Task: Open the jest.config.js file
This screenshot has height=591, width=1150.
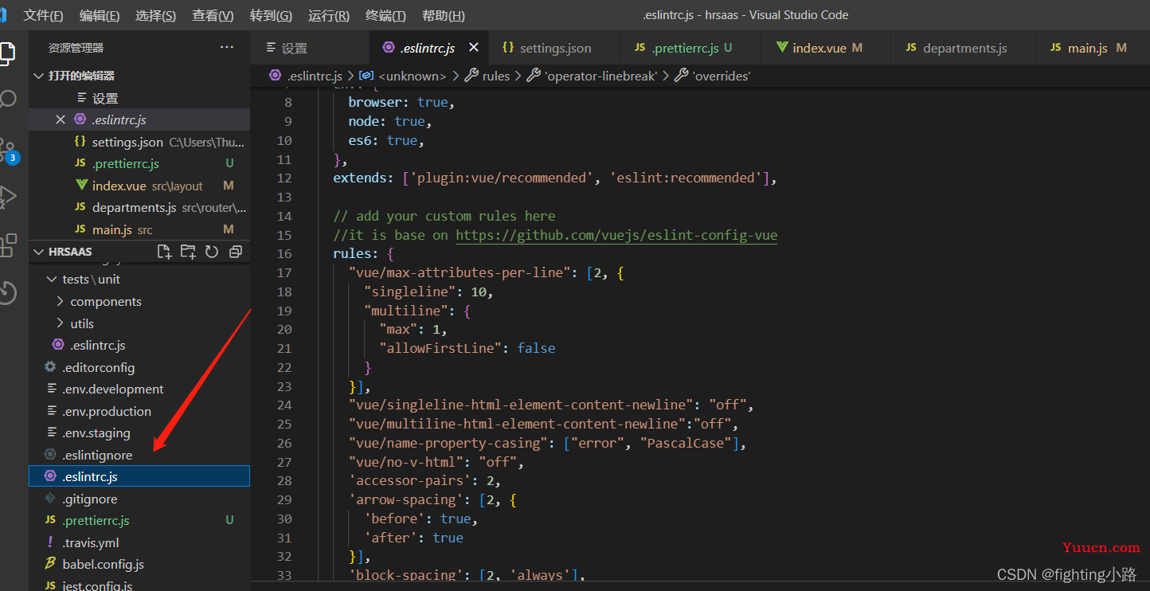Action: pos(139,585)
